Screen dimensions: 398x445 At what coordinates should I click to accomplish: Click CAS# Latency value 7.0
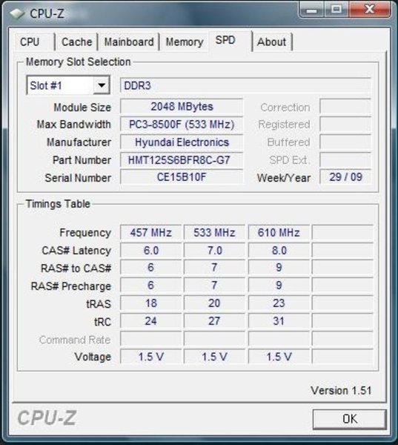pos(214,251)
